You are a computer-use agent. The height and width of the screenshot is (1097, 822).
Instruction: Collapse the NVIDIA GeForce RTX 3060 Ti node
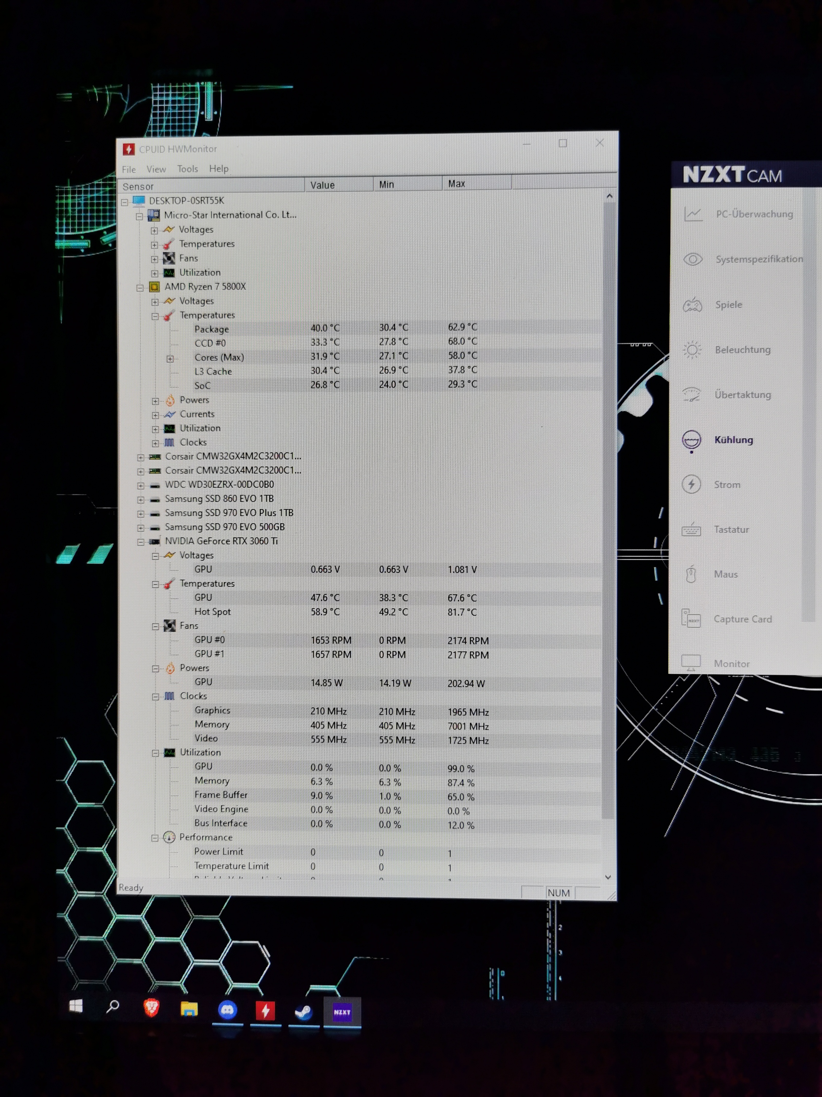click(141, 542)
